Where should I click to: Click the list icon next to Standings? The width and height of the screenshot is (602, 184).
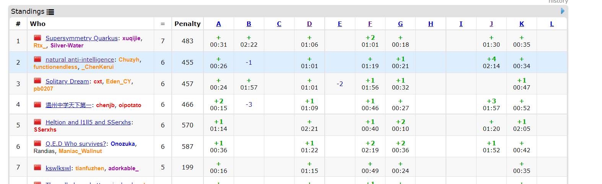pyautogui.click(x=50, y=12)
